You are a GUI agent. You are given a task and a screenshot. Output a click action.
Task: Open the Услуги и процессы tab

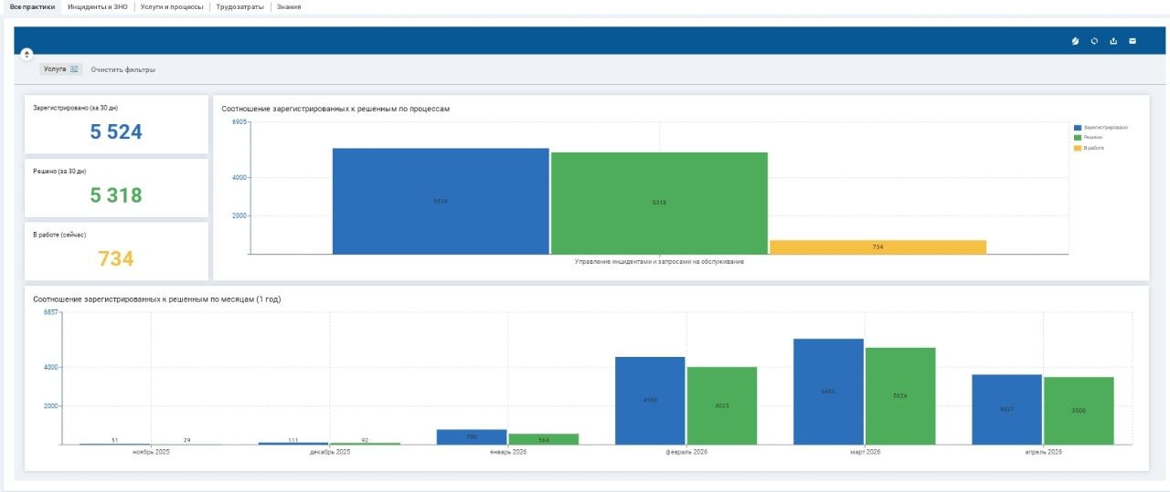(172, 6)
